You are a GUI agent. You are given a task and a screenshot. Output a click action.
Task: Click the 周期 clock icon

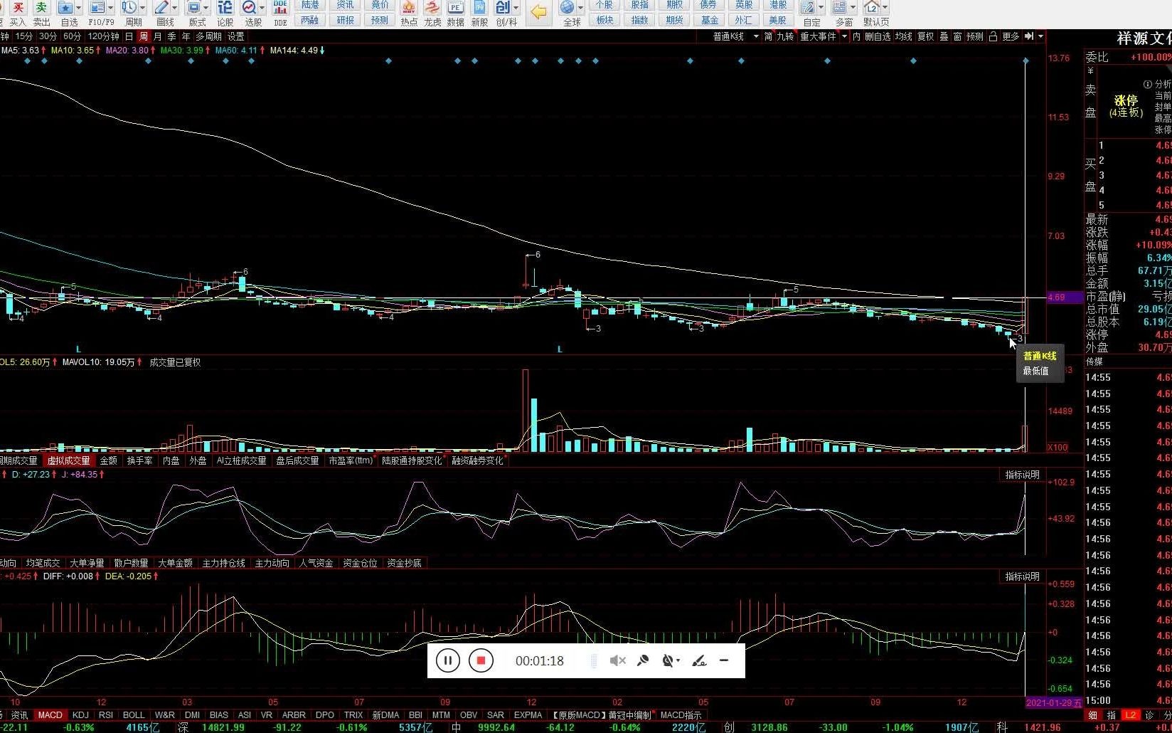[129, 8]
